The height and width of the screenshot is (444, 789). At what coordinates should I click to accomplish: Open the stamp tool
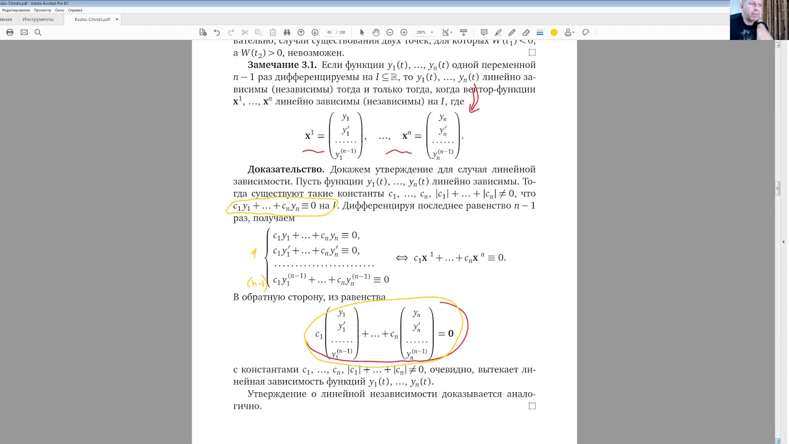coord(568,32)
